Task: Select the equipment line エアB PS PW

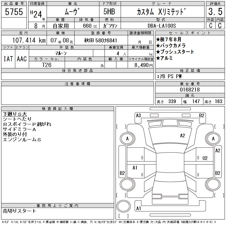Action: (169, 76)
